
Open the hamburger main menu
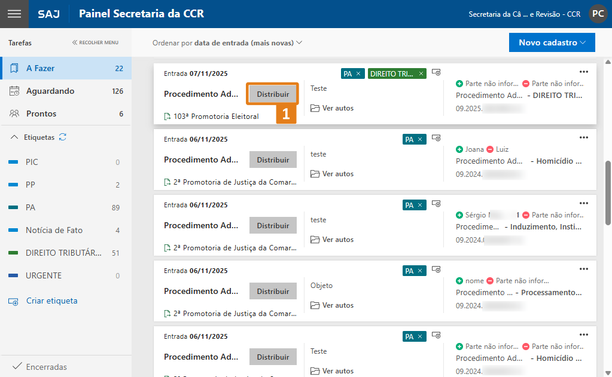click(x=14, y=14)
